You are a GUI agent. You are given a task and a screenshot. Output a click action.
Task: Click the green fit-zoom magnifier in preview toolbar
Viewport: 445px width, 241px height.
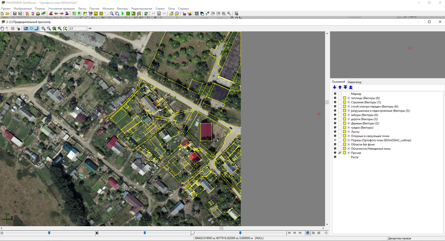54,28
